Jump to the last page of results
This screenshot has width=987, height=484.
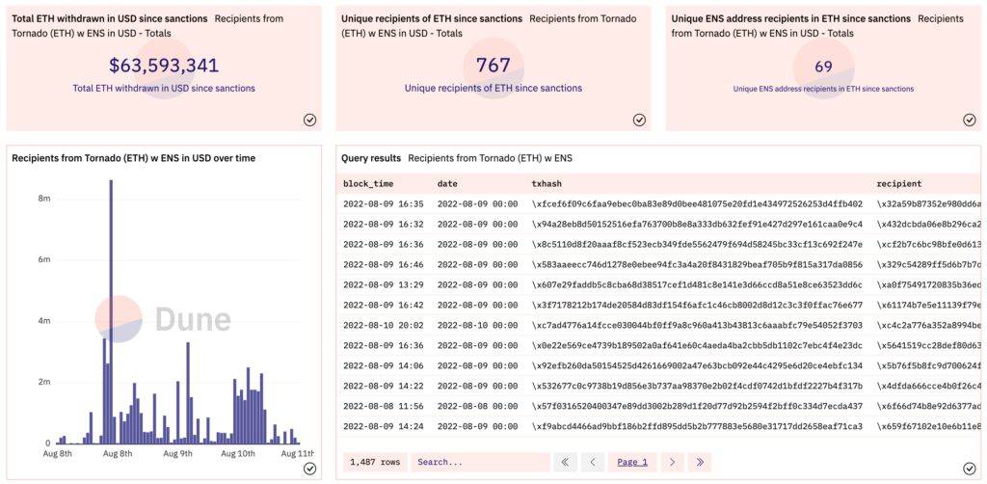(x=699, y=462)
